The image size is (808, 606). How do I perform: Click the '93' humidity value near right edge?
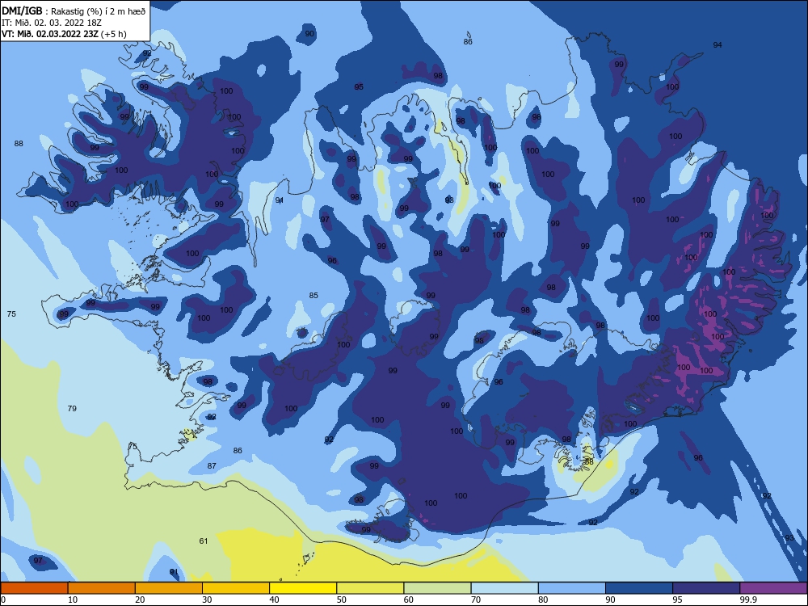point(789,537)
